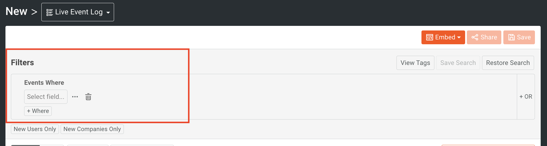
Task: Click the floppy disk Save icon
Action: (511, 37)
